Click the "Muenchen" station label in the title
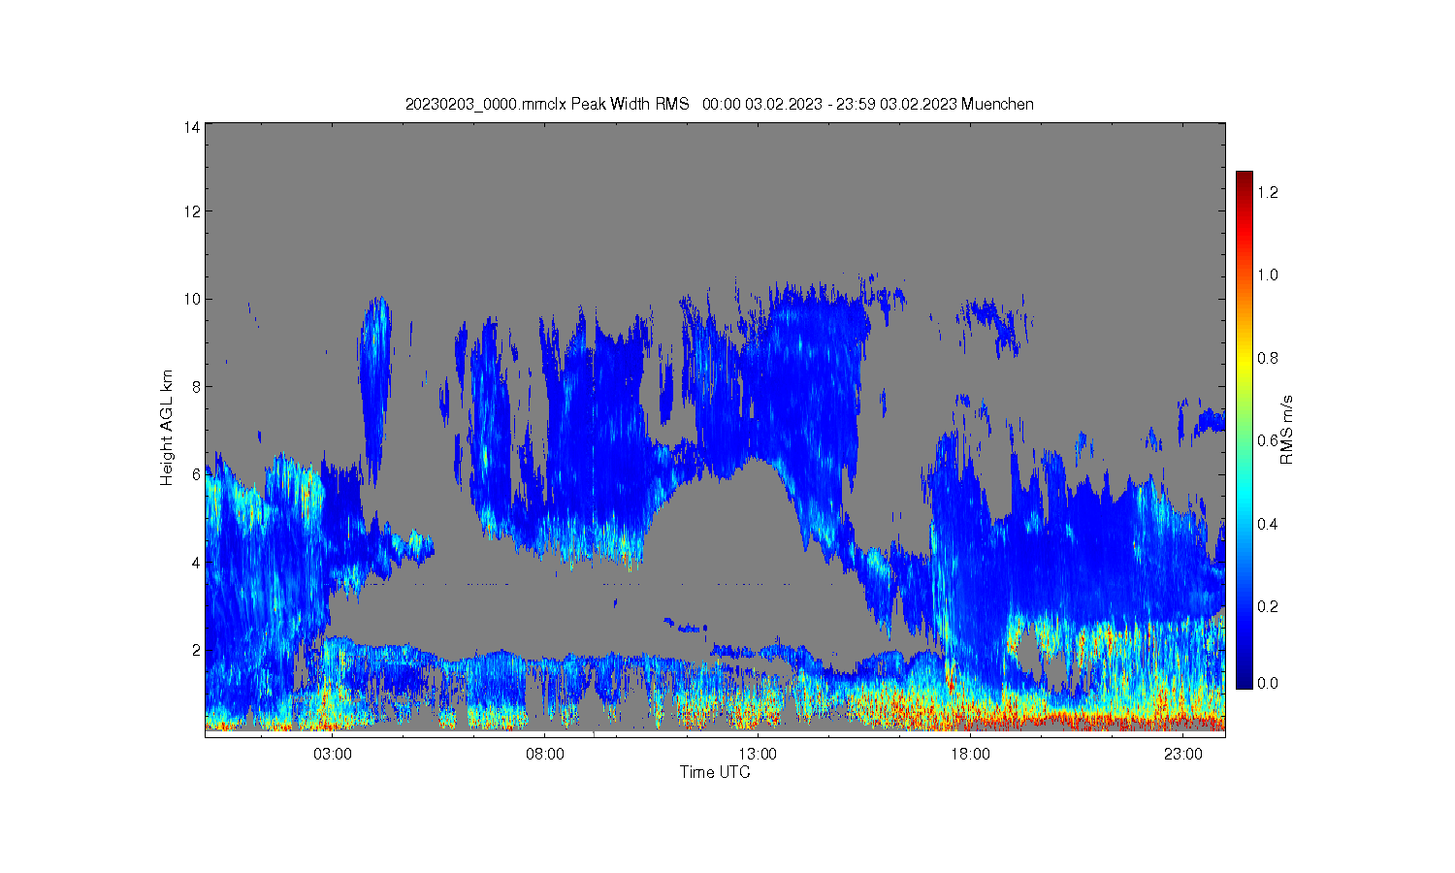Screen dimensions: 1455x873 pyautogui.click(x=997, y=104)
